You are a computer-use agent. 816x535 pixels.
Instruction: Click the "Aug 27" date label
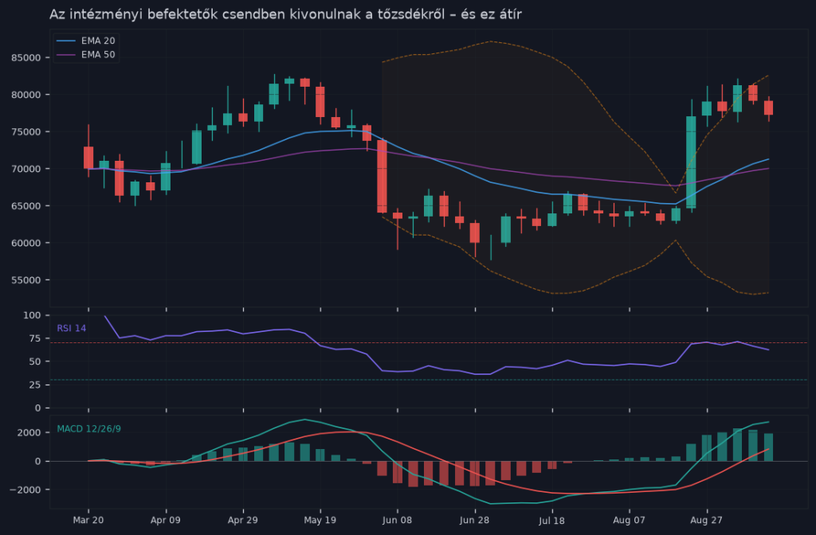pos(706,520)
